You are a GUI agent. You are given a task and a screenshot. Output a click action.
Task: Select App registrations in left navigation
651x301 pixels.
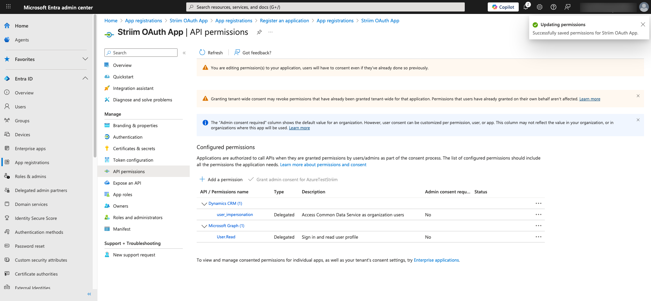pos(32,162)
